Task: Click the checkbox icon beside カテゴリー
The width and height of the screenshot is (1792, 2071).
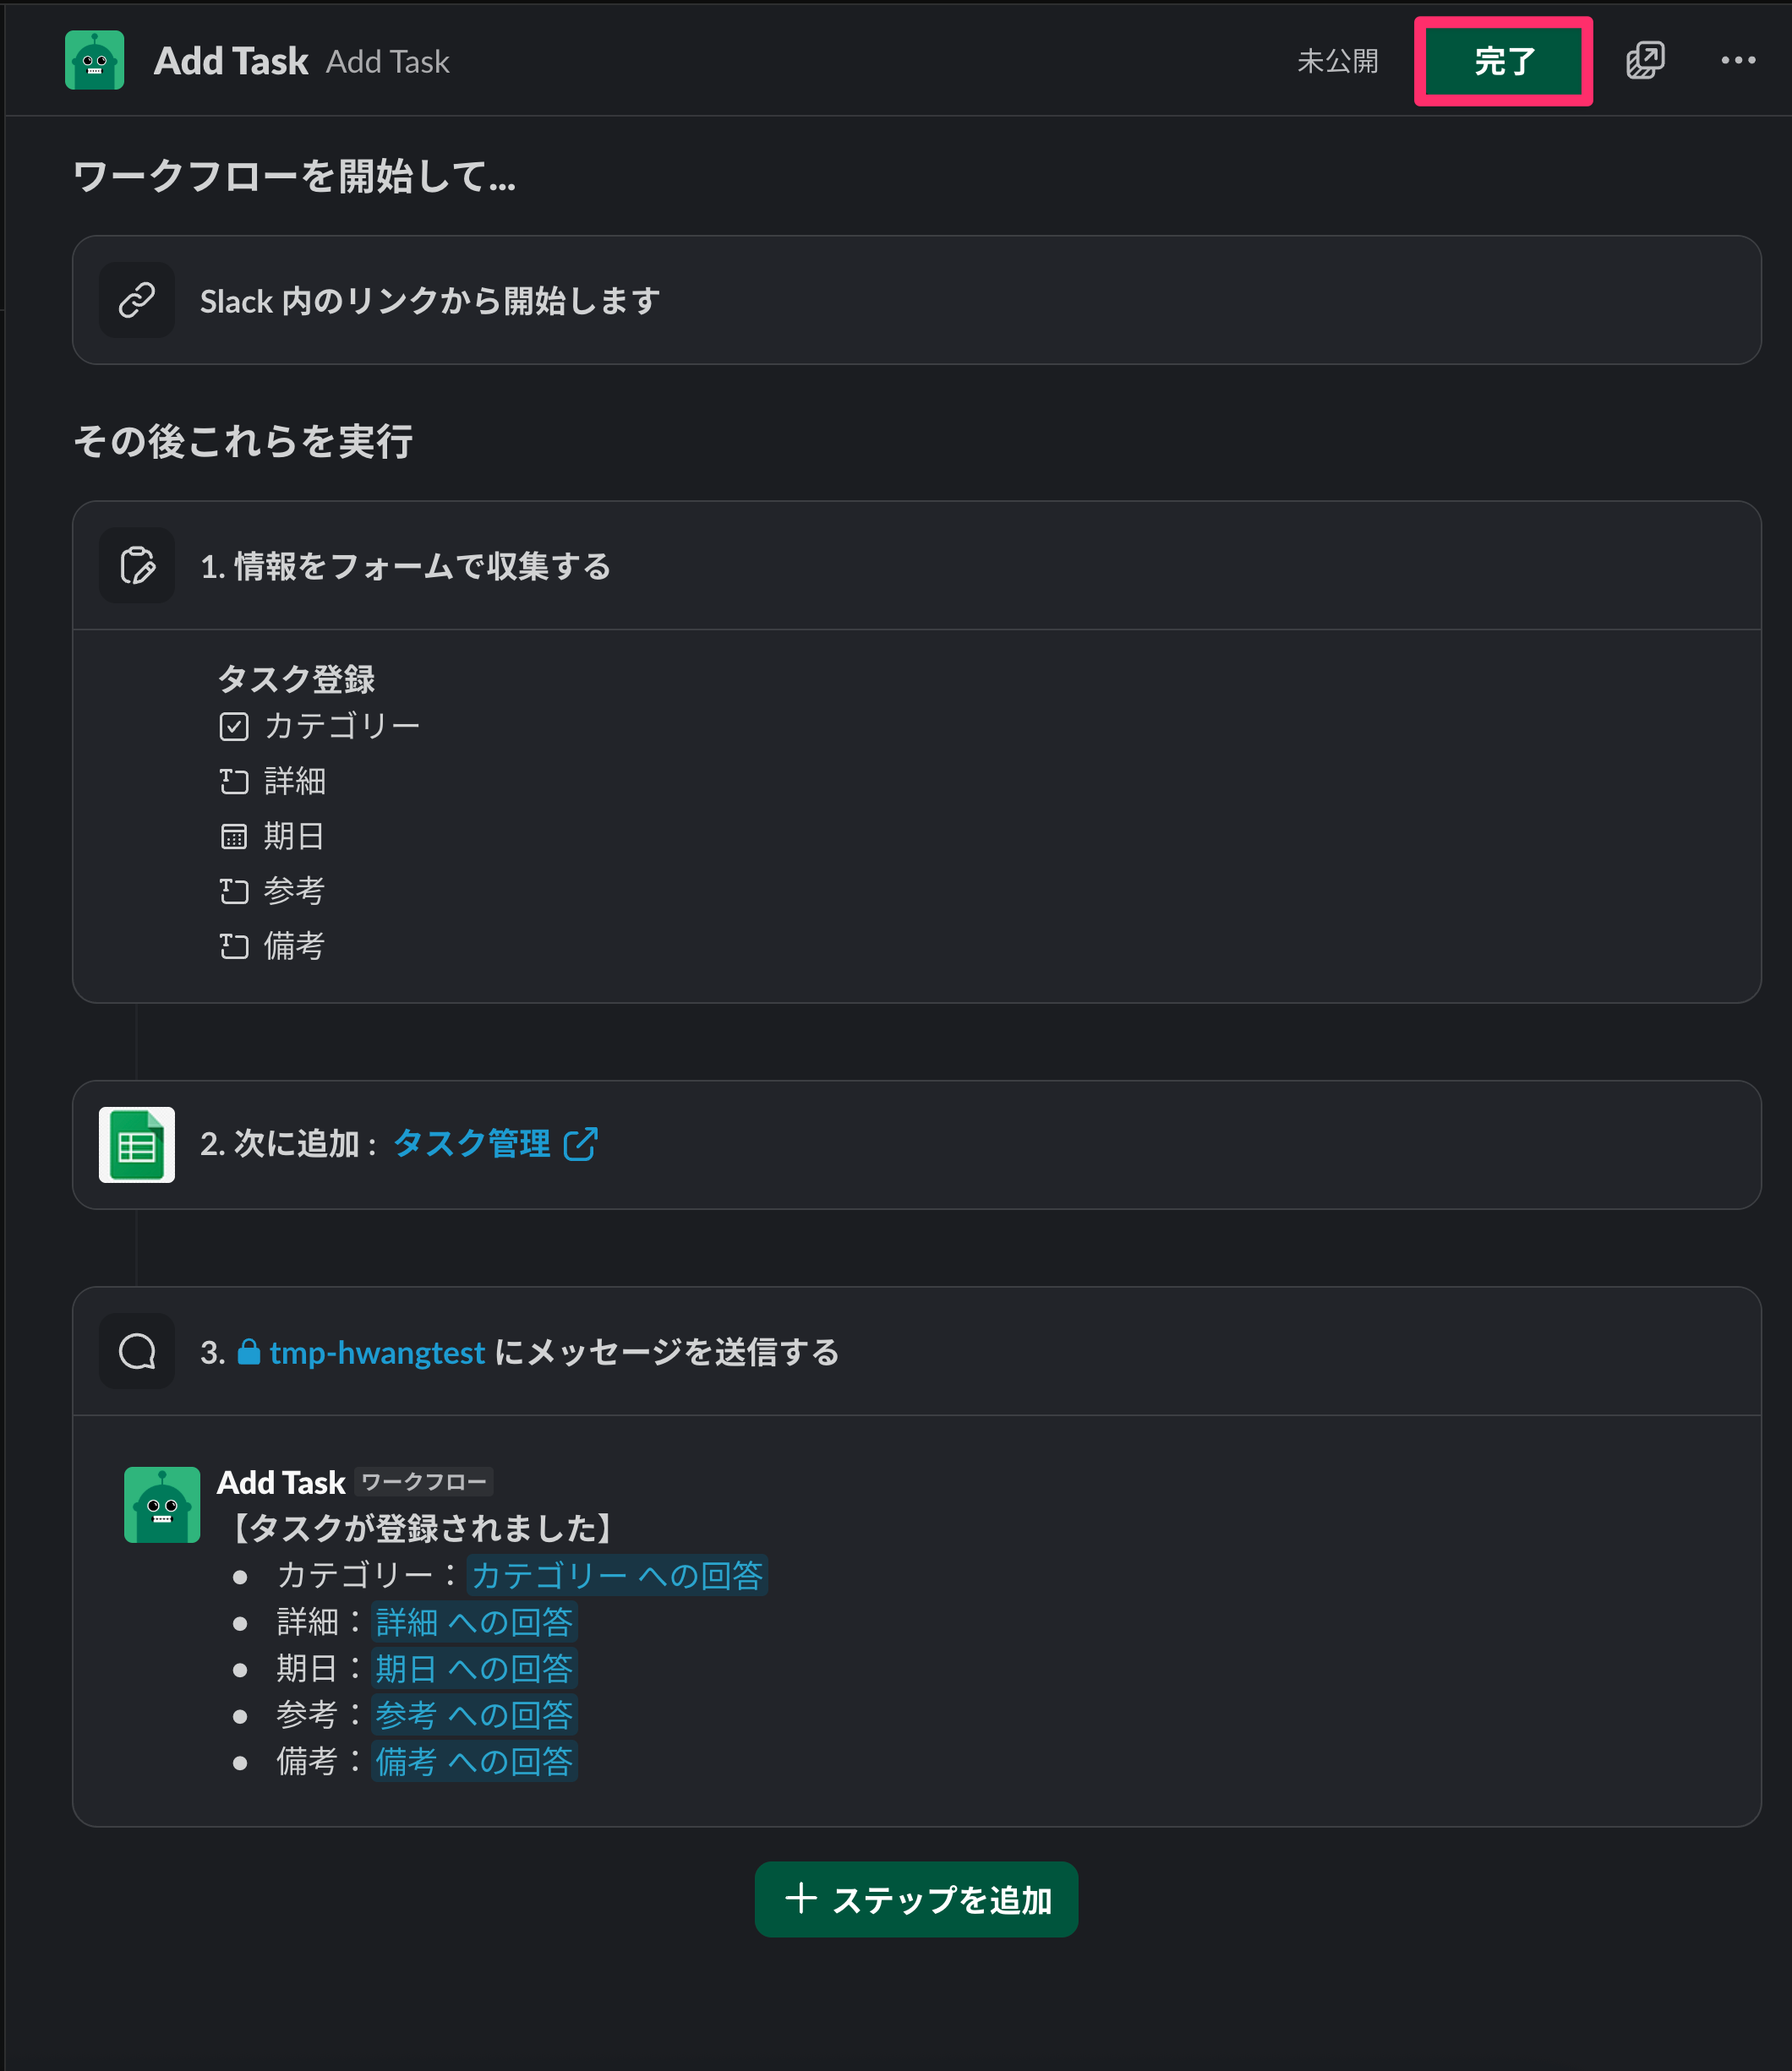Action: click(234, 727)
